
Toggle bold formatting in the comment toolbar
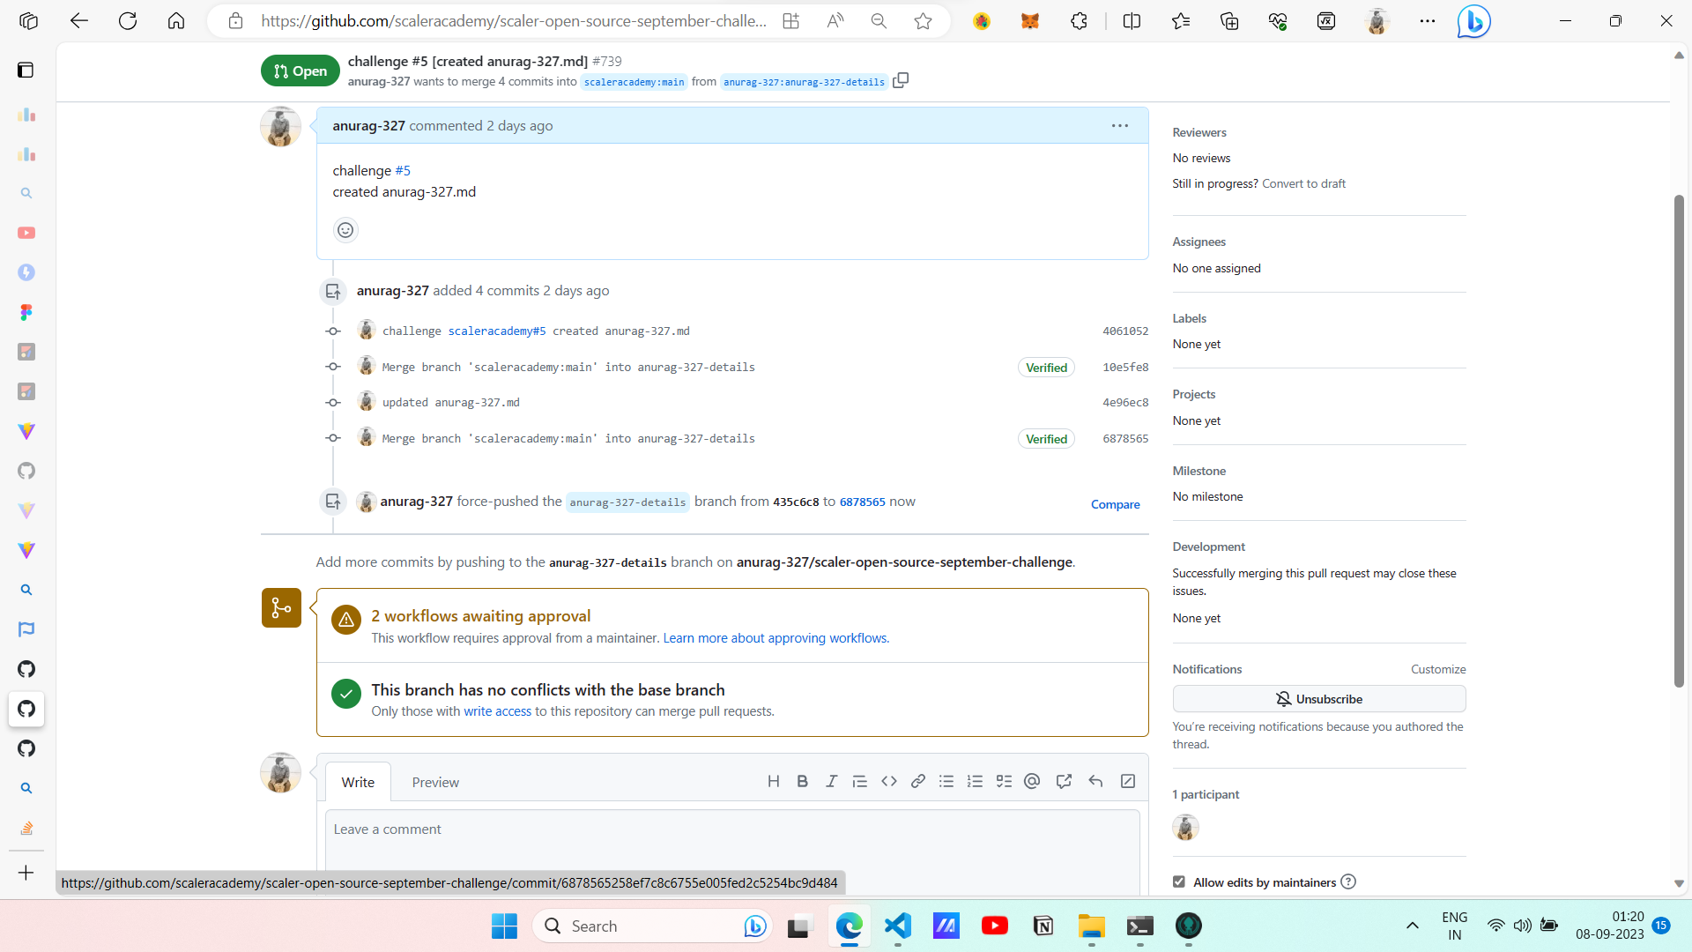(802, 781)
